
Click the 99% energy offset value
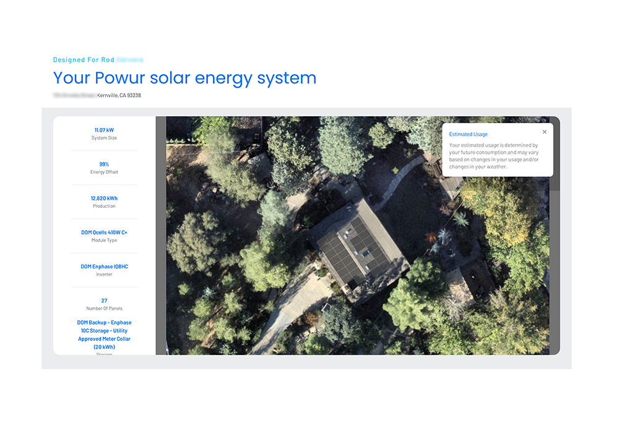coord(104,164)
